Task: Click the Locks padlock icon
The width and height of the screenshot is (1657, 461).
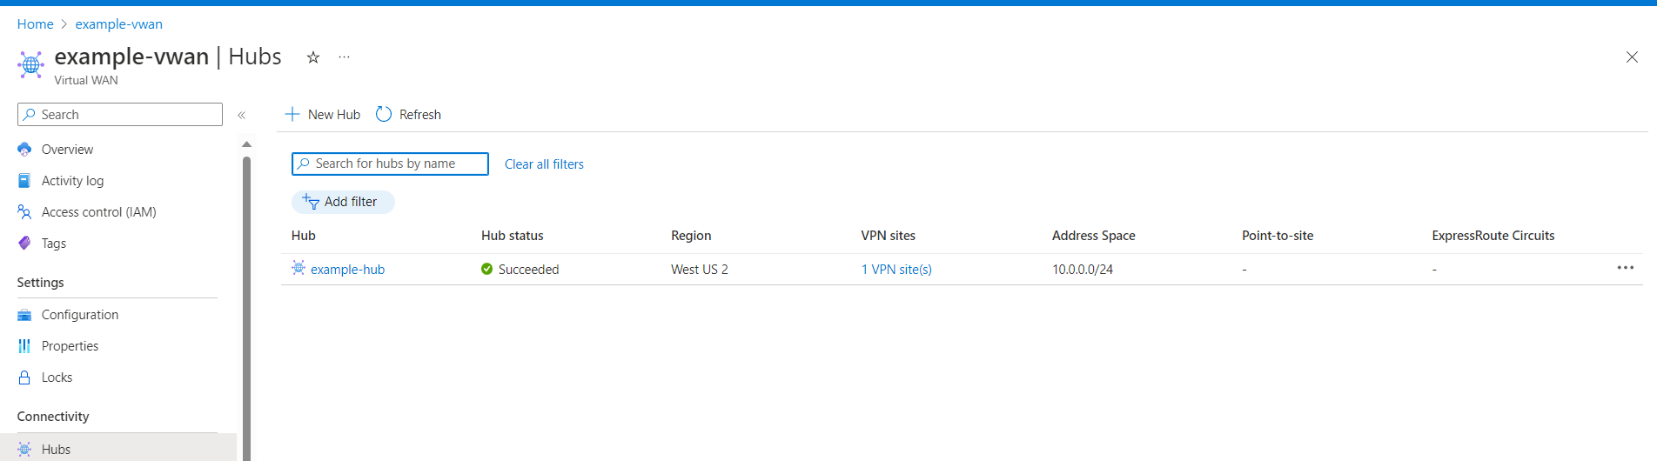Action: click(x=24, y=377)
